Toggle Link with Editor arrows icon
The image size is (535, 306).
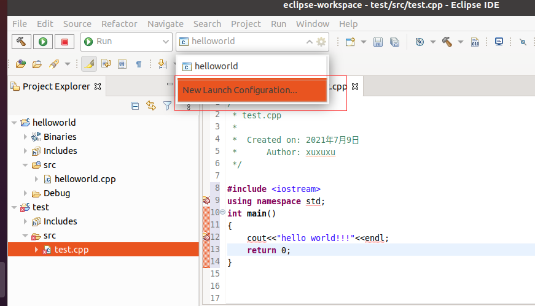point(151,105)
